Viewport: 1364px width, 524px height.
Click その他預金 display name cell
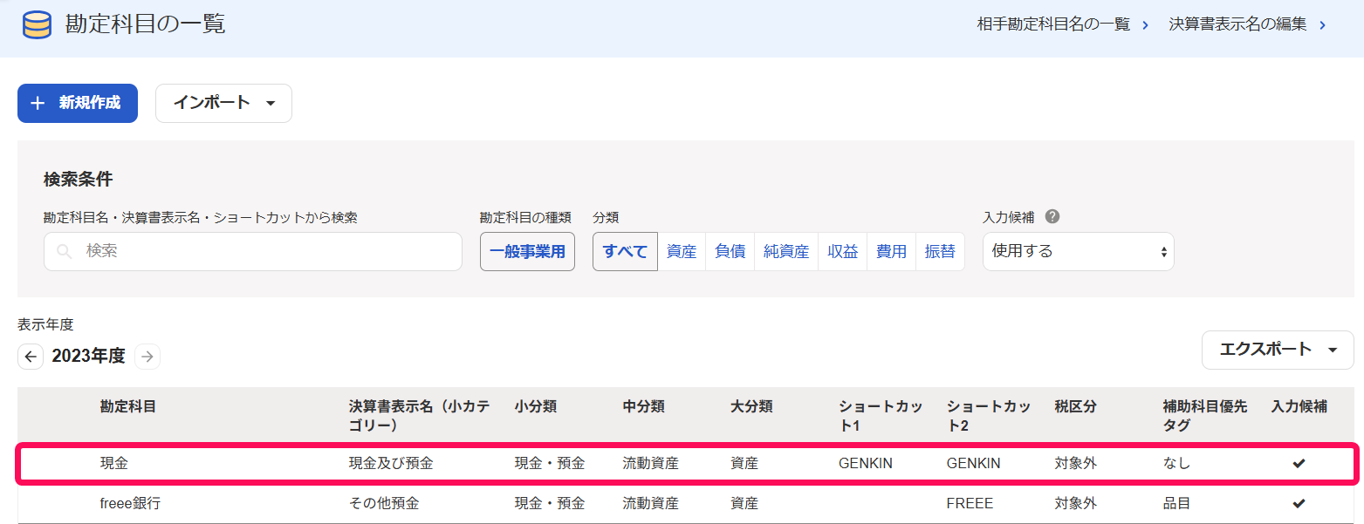384,503
